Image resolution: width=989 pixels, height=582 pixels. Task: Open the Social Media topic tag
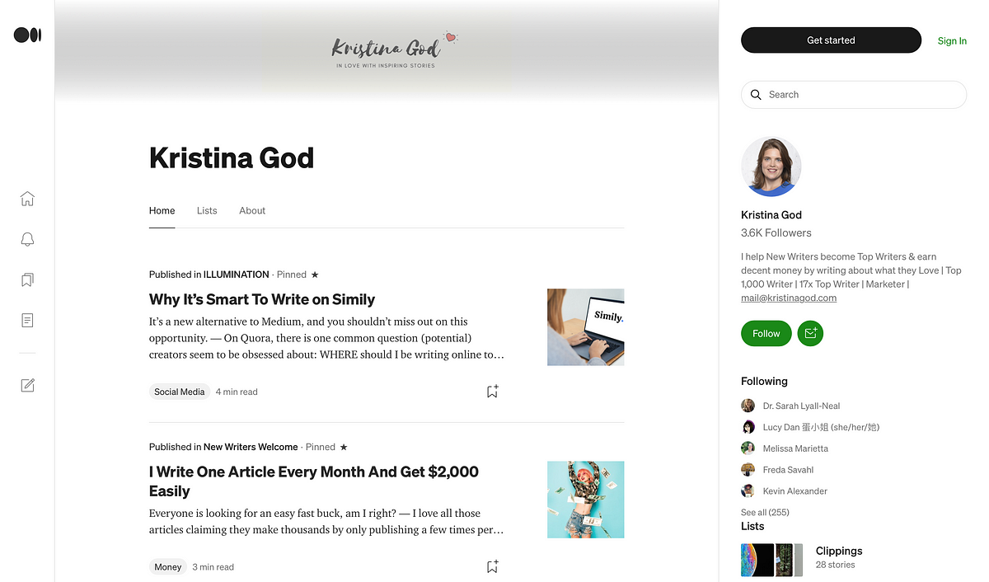click(180, 392)
